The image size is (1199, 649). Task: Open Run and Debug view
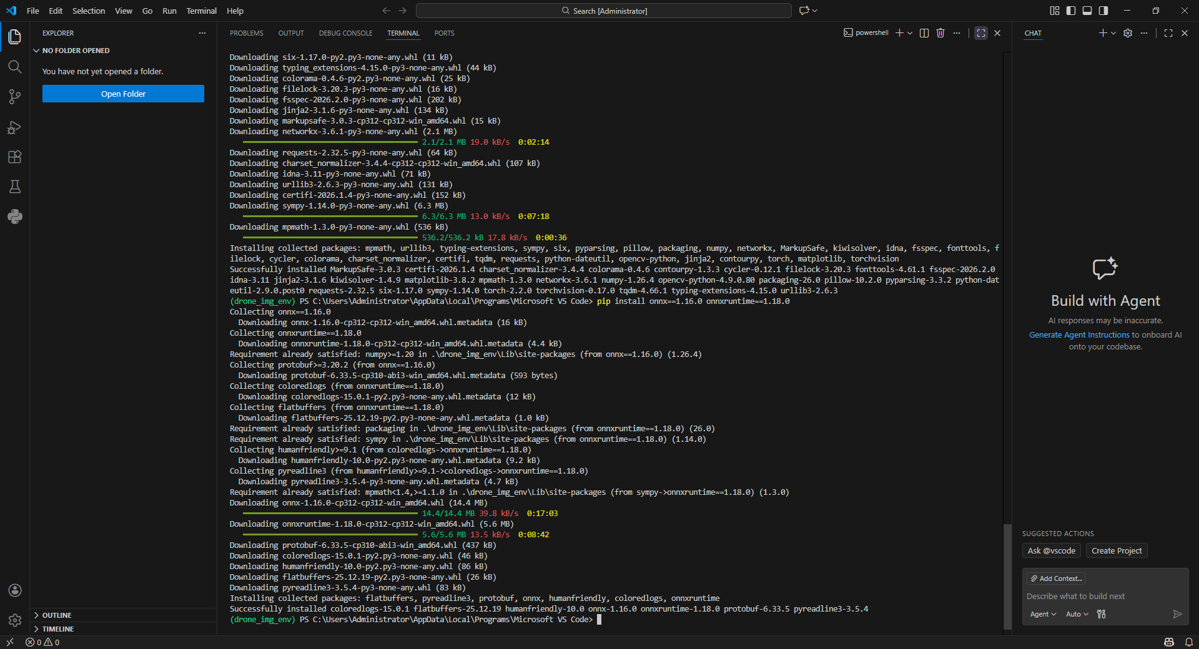click(15, 127)
